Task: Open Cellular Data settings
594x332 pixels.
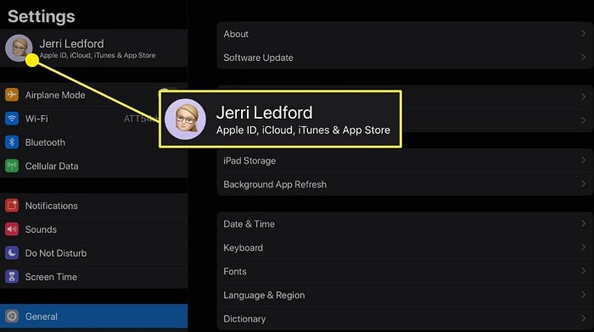Action: pyautogui.click(x=93, y=166)
